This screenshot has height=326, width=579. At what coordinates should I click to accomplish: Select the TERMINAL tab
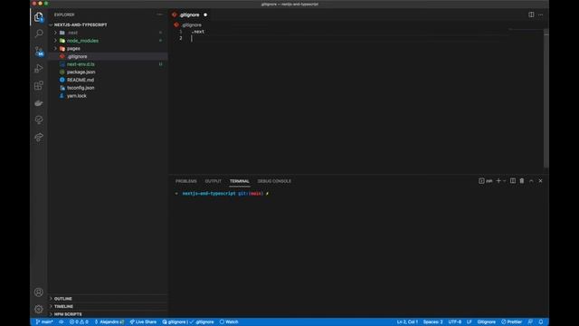(239, 181)
